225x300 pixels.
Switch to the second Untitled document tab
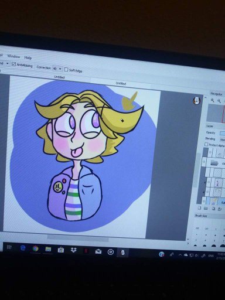[121, 83]
